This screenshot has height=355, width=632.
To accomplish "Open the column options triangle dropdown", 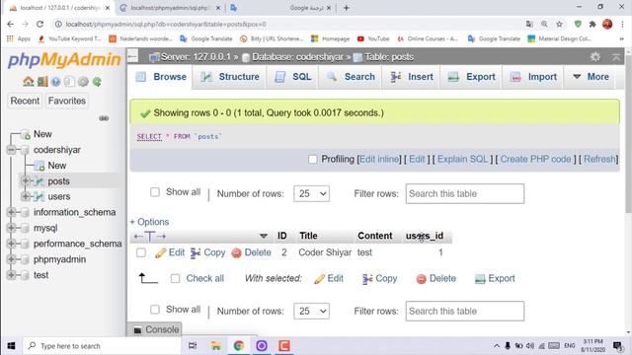I will pos(264,236).
